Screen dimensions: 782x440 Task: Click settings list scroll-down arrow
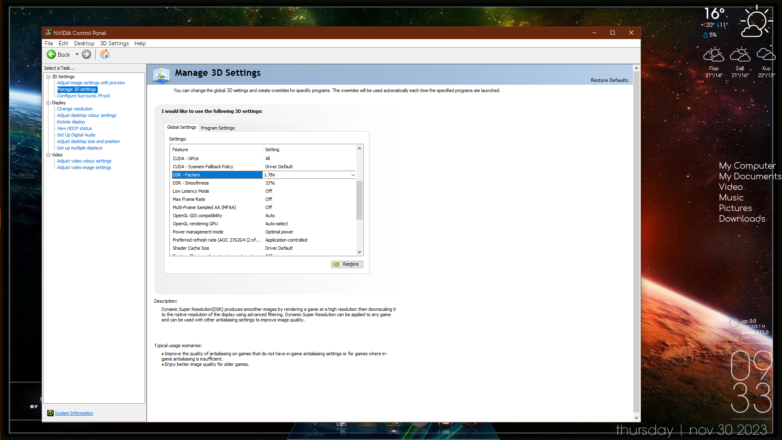[x=359, y=252]
